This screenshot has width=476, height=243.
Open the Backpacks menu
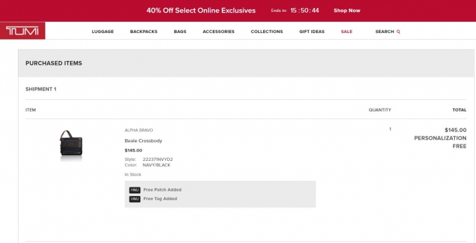point(144,32)
